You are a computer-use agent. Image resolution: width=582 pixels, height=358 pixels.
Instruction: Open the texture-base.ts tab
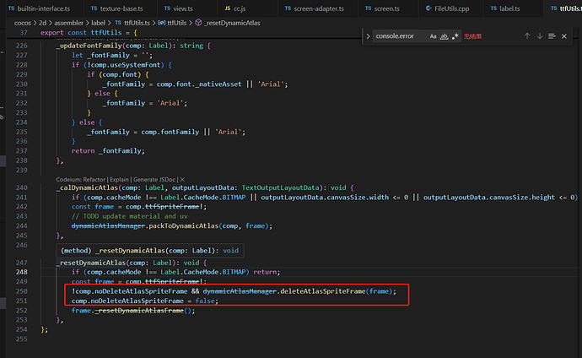click(117, 8)
